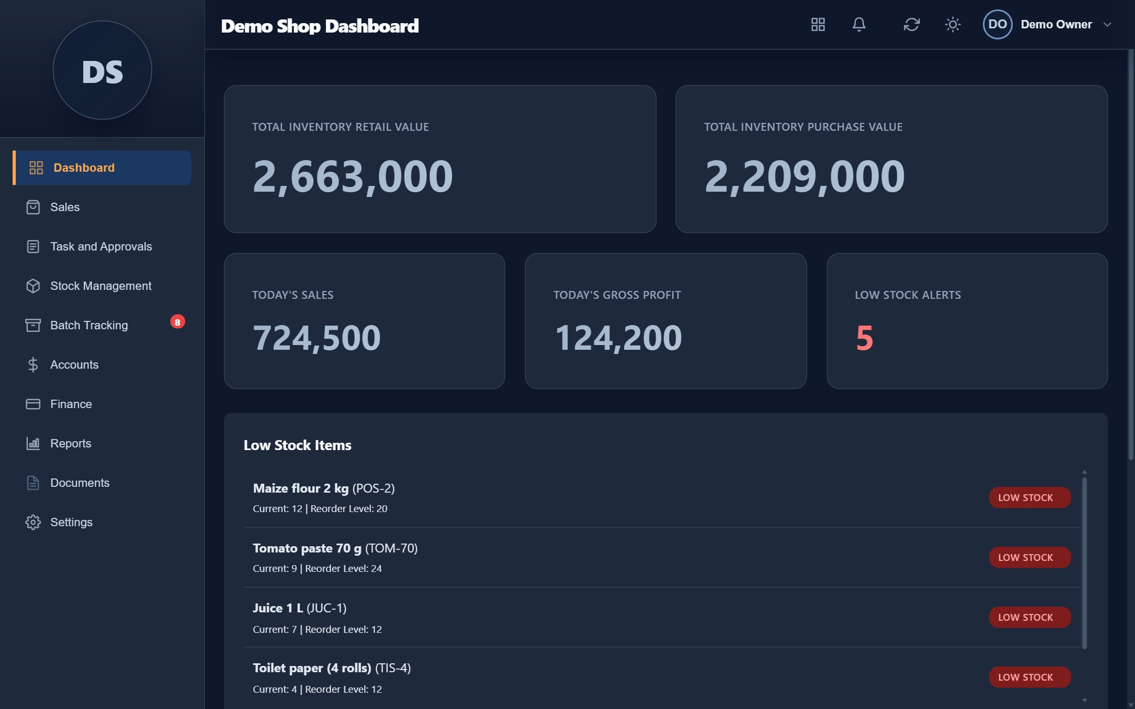Navigate to Stock Management
This screenshot has height=709, width=1135.
click(x=102, y=286)
